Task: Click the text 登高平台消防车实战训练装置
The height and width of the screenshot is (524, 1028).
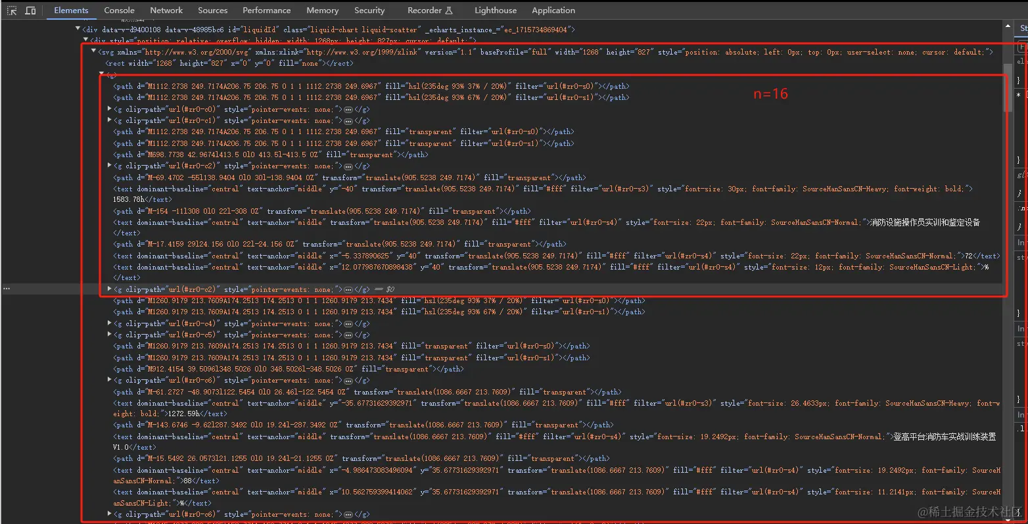Action: click(x=945, y=437)
